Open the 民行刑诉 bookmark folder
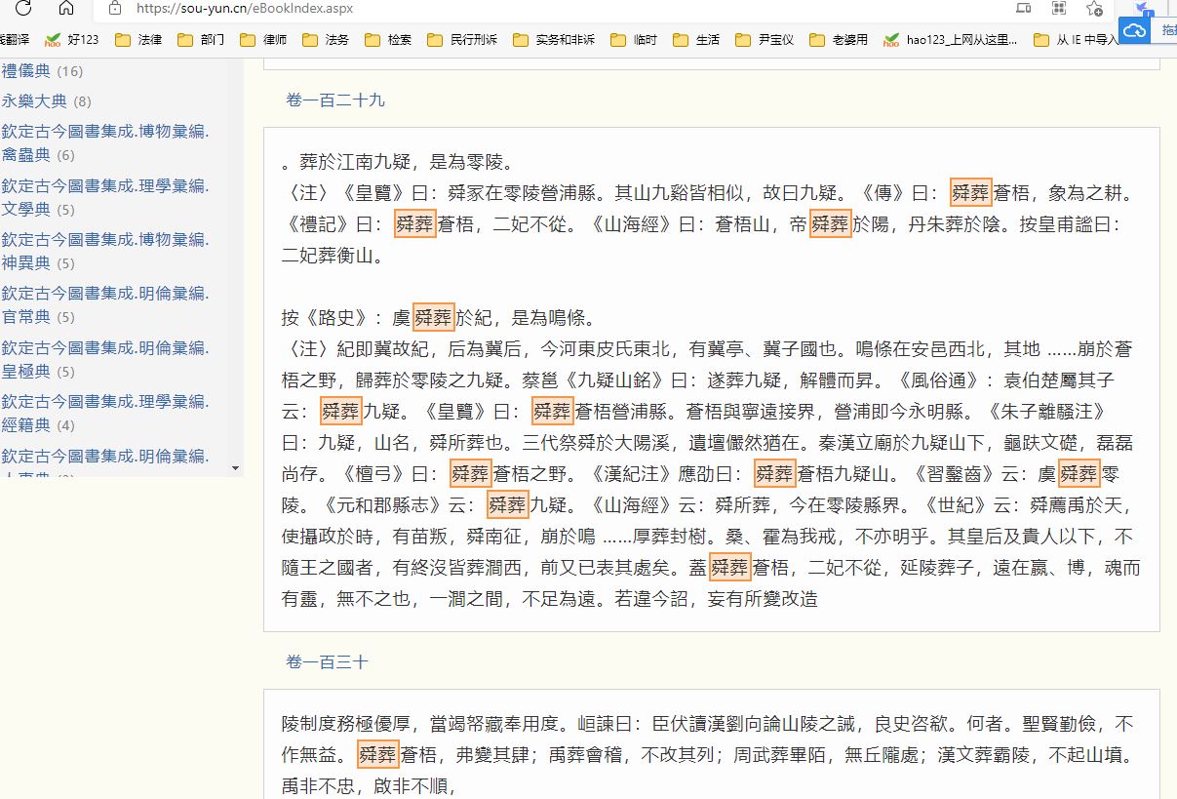 click(x=462, y=40)
